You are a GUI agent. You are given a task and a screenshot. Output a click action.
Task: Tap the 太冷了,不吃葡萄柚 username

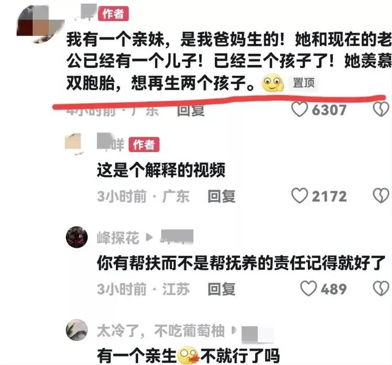(161, 331)
